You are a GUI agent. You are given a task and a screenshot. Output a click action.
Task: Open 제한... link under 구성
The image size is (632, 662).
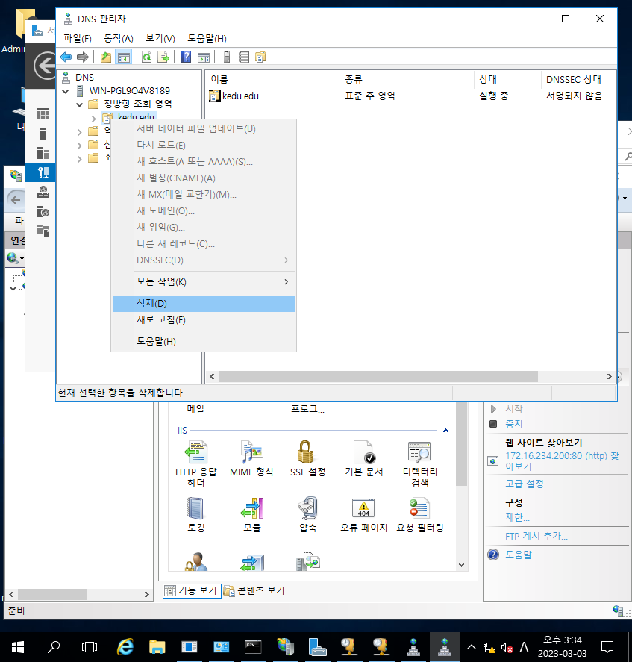(x=517, y=518)
